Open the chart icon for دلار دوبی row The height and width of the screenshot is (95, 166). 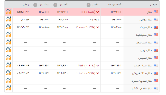tap(8, 50)
